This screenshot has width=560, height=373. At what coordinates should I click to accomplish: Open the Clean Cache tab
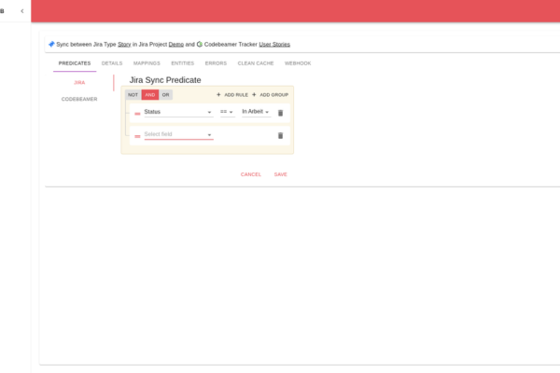tap(256, 63)
